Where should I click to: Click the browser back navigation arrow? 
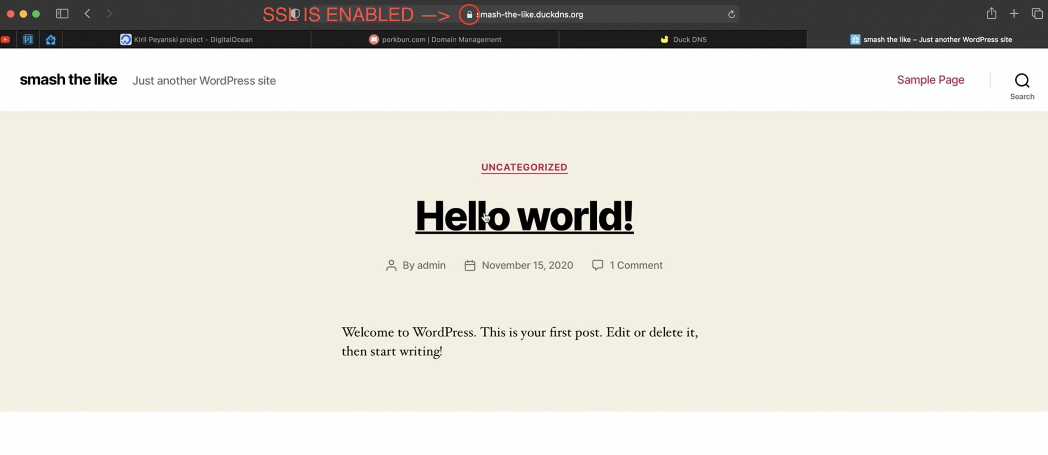[x=88, y=14]
